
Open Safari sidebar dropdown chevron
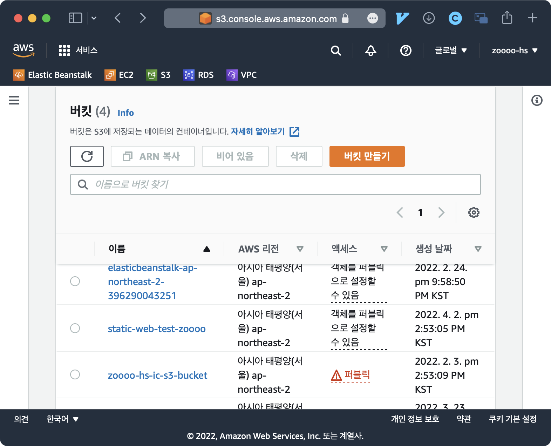pyautogui.click(x=94, y=18)
